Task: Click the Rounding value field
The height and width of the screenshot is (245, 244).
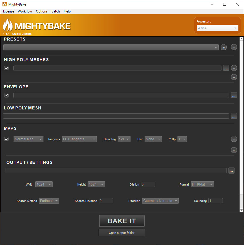Action: click(x=216, y=201)
